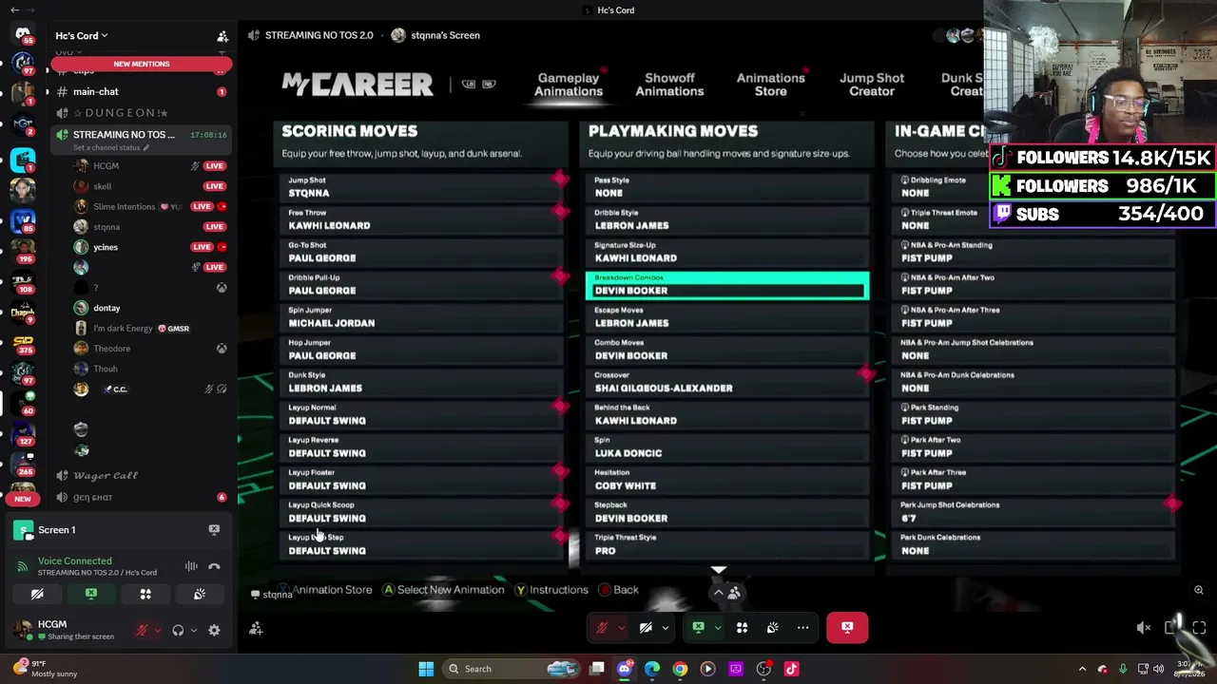1217x684 pixels.
Task: Open input device options arrow
Action: coord(157,630)
